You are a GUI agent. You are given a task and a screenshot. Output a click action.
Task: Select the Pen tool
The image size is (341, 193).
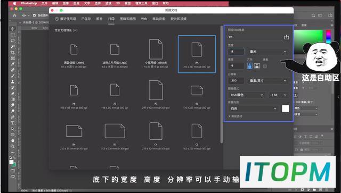coord(13,117)
